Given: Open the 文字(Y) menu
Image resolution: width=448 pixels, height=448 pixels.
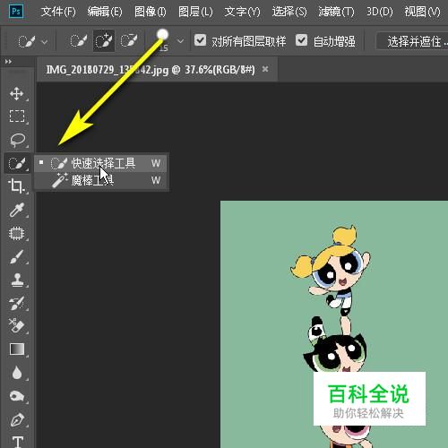Looking at the screenshot, I should click(x=242, y=12).
